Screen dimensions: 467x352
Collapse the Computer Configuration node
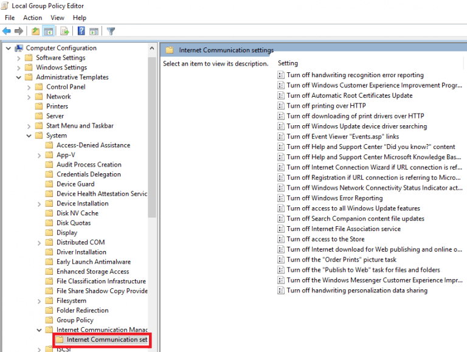tap(9, 48)
